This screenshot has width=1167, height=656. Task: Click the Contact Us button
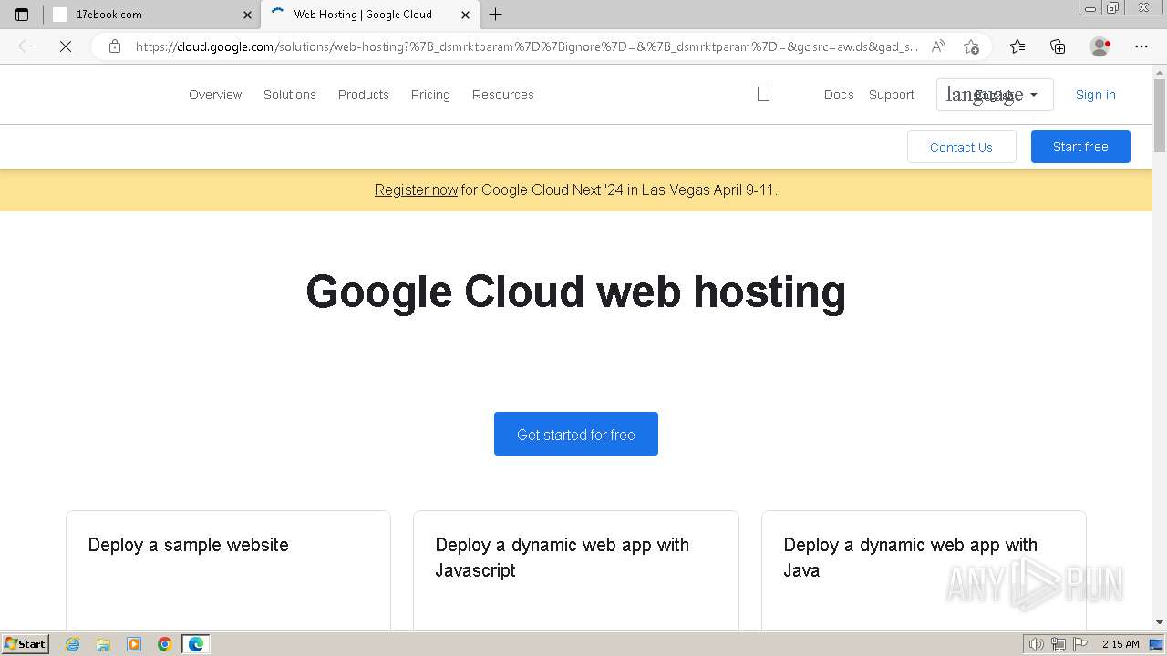[x=961, y=147]
